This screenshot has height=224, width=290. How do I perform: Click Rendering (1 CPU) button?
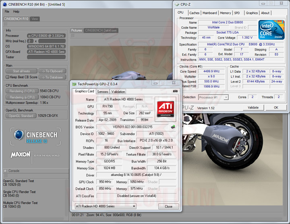pos(22,91)
